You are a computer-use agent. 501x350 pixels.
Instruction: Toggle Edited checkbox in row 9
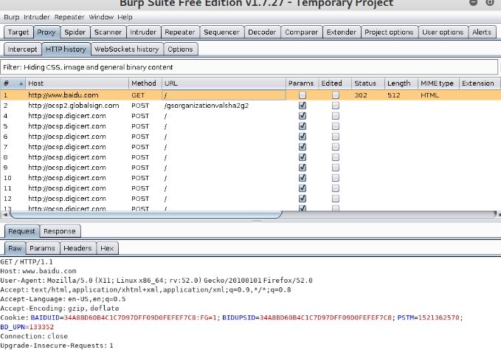(x=336, y=168)
